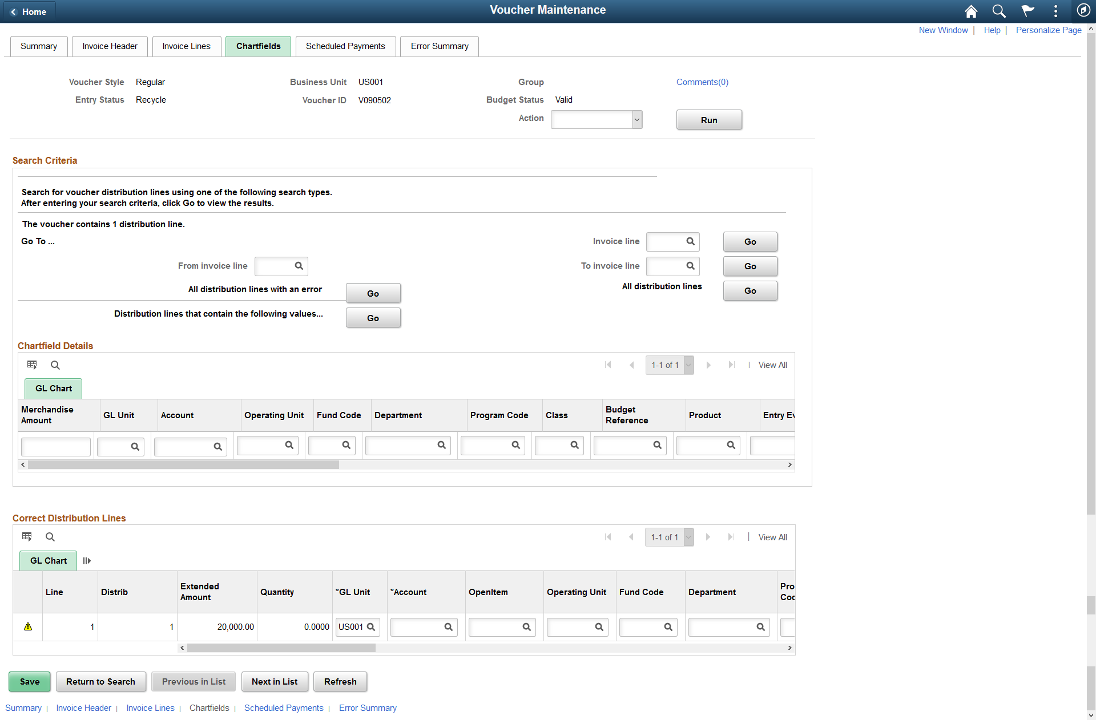Click the Comments(0) link

coord(702,81)
